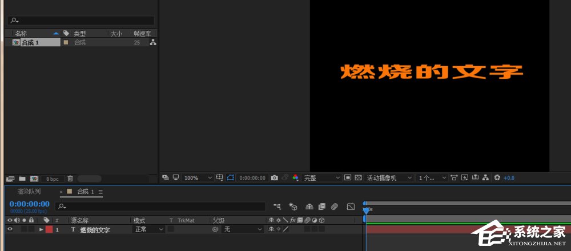This screenshot has height=251, width=571.
Task: Click the red label color of layer 1
Action: pyautogui.click(x=49, y=229)
